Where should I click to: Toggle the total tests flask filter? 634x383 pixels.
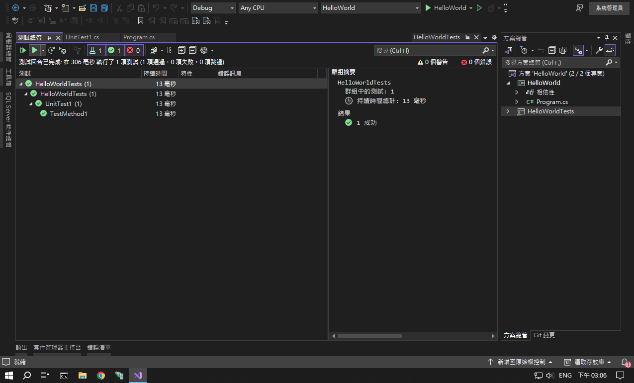96,50
